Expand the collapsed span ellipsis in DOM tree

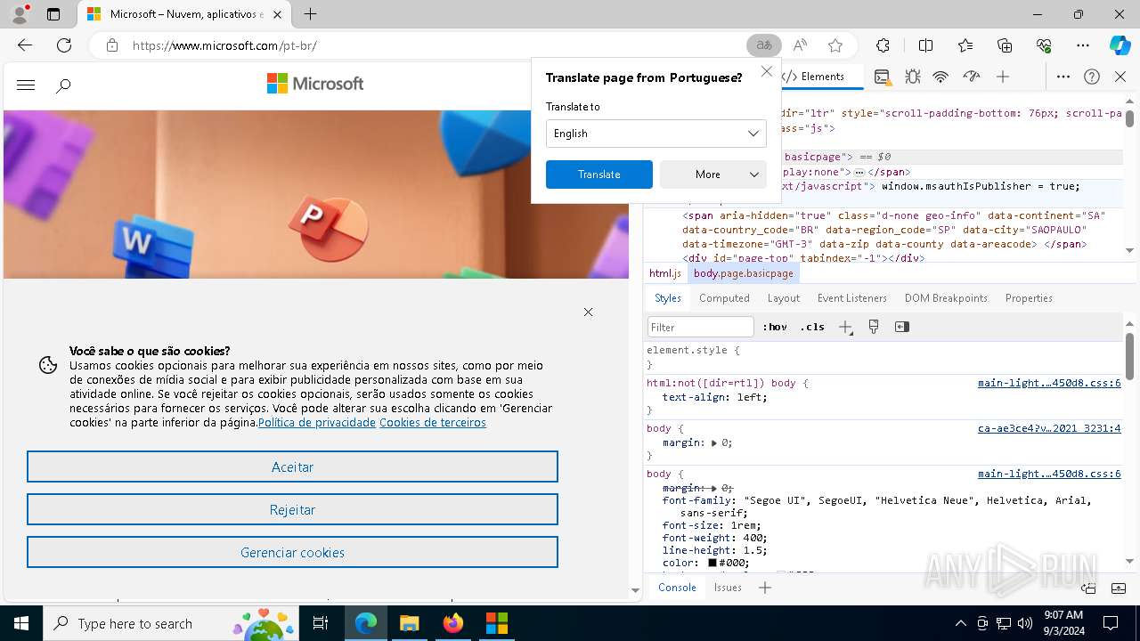coord(859,172)
